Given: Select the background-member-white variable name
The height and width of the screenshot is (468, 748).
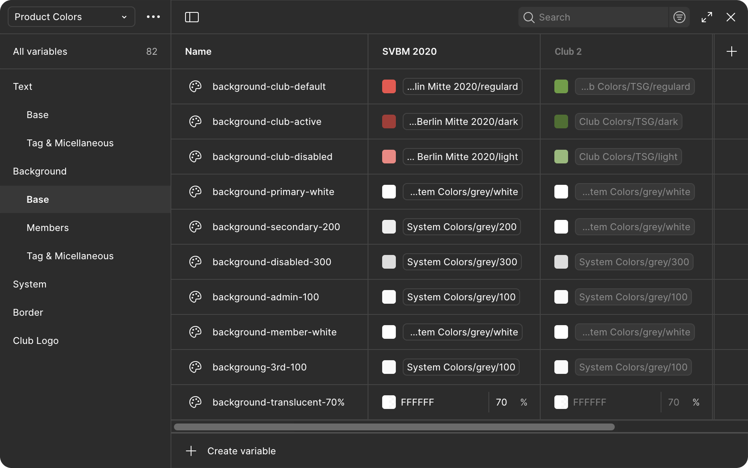Looking at the screenshot, I should tap(275, 332).
